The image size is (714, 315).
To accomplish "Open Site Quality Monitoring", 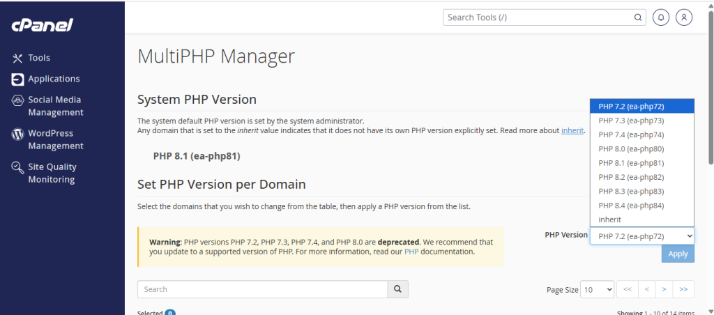I will point(52,173).
